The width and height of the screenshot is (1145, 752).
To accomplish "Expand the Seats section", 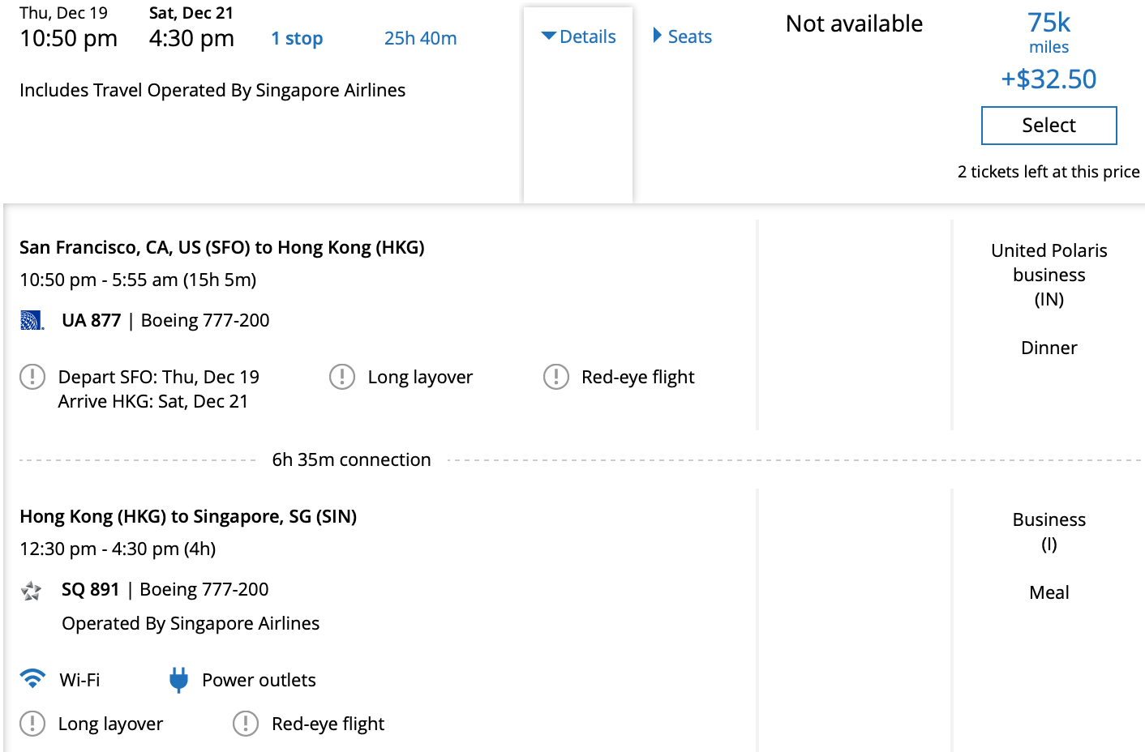I will coord(683,36).
